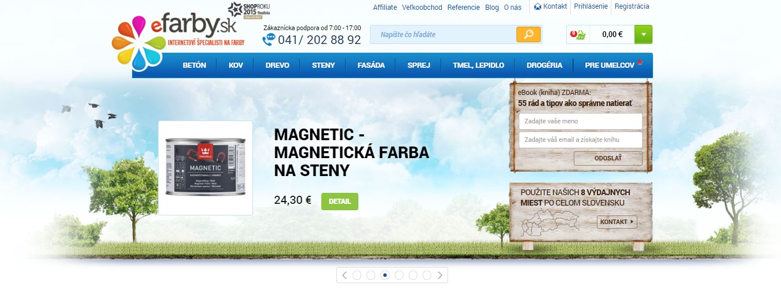Select the second carousel dot

pos(371,275)
